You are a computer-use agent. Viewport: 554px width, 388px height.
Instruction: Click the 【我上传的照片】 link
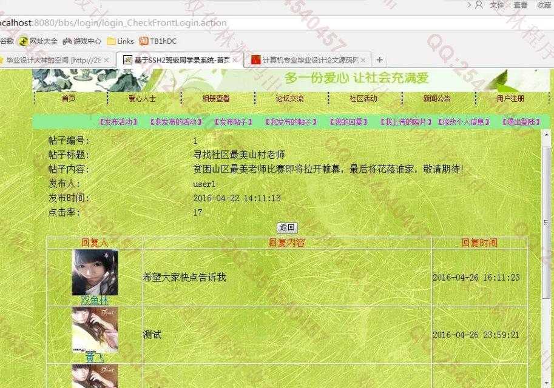tap(407, 122)
